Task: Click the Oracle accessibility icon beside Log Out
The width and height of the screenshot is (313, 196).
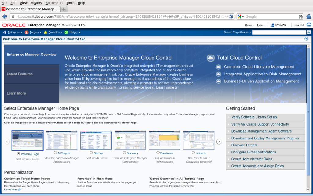Action: (309, 25)
